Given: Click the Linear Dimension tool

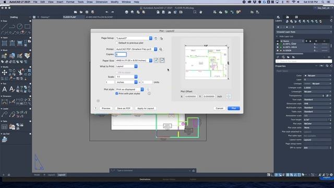Looking at the screenshot, I should (x=5, y=102).
